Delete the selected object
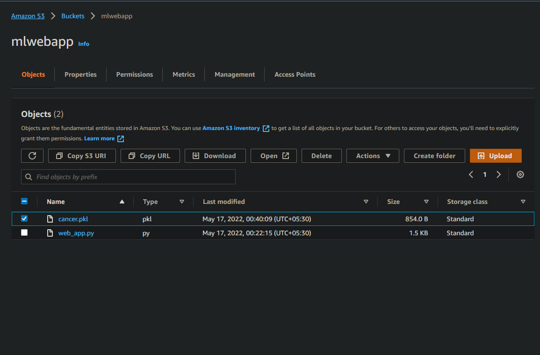Screen dimensions: 540x355 click(322, 156)
